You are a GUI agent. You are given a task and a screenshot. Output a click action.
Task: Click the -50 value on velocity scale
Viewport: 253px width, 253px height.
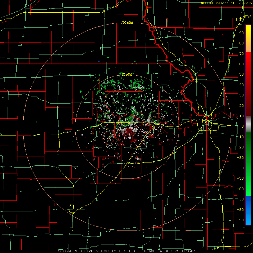pos(240,178)
